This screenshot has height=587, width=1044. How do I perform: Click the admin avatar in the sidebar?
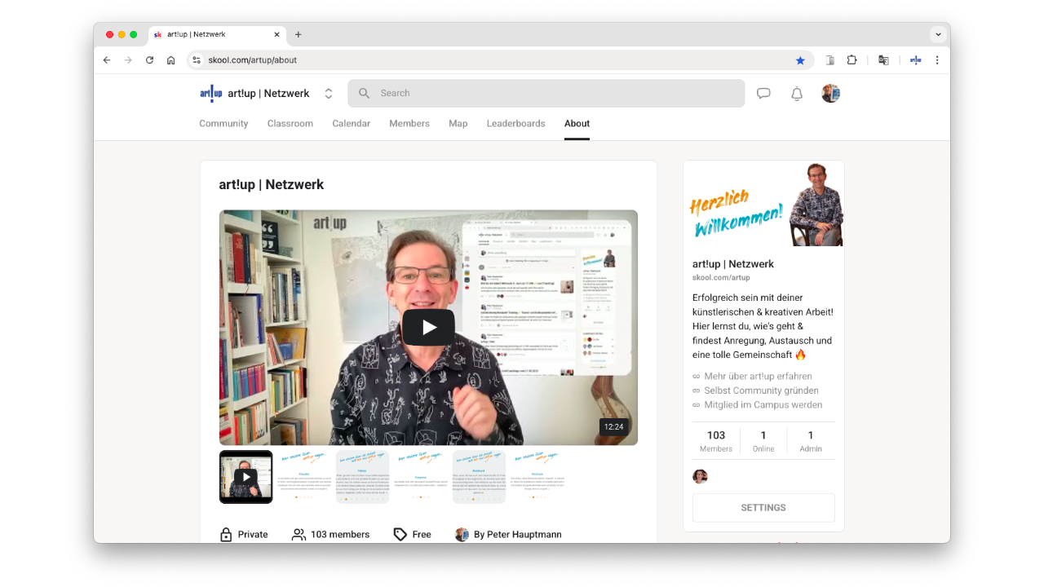coord(700,476)
